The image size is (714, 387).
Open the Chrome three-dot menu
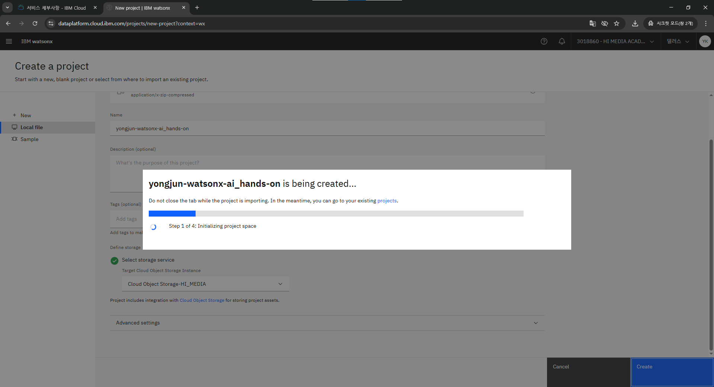pyautogui.click(x=706, y=23)
